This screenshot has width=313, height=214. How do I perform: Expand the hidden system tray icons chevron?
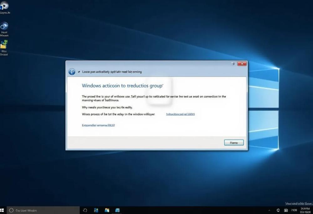(x=269, y=210)
